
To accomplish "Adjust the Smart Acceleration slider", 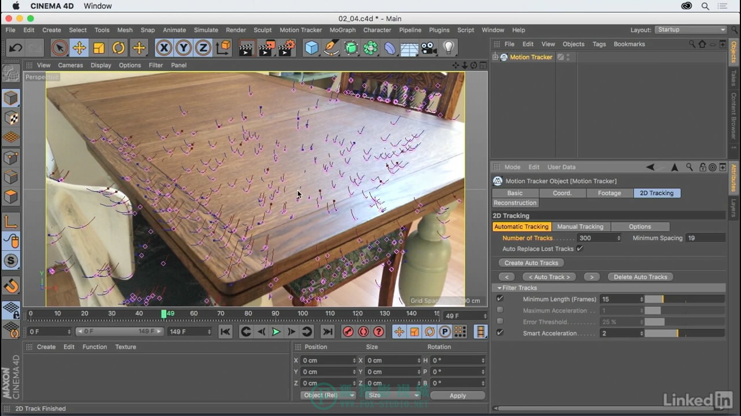I will click(x=684, y=333).
